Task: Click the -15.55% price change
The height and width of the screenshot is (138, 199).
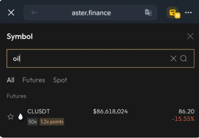Action: click(x=183, y=119)
